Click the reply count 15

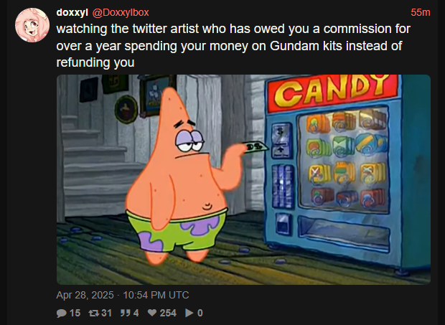click(75, 313)
